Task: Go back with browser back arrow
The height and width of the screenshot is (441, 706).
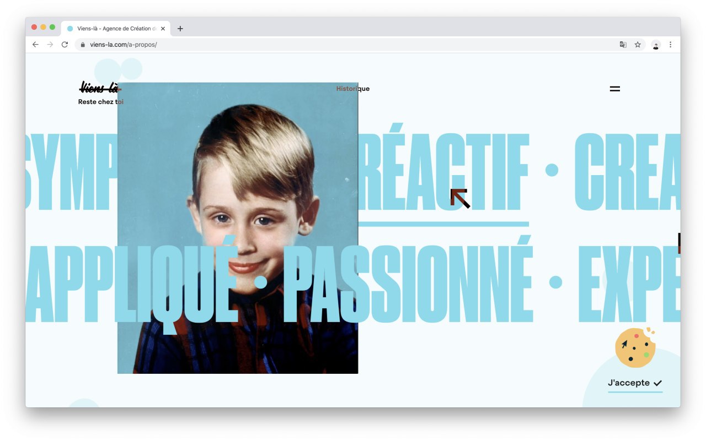Action: tap(35, 45)
